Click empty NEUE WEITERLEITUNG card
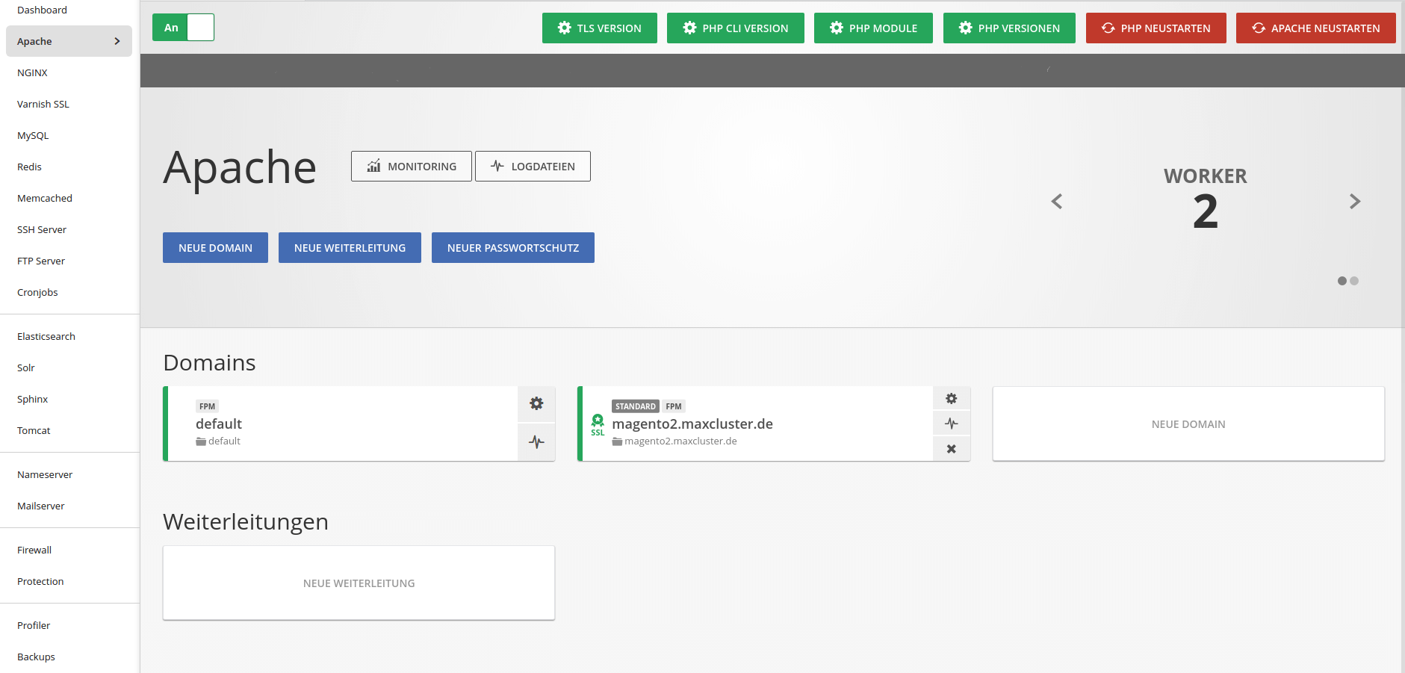The height and width of the screenshot is (673, 1405). coord(359,583)
